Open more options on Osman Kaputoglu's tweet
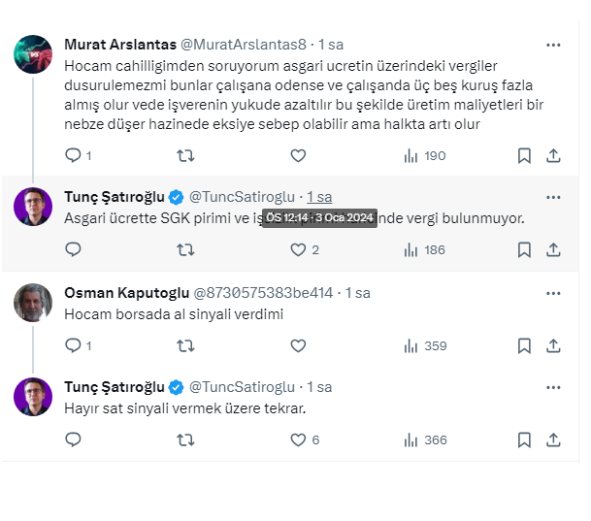This screenshot has width=591, height=521. (553, 292)
